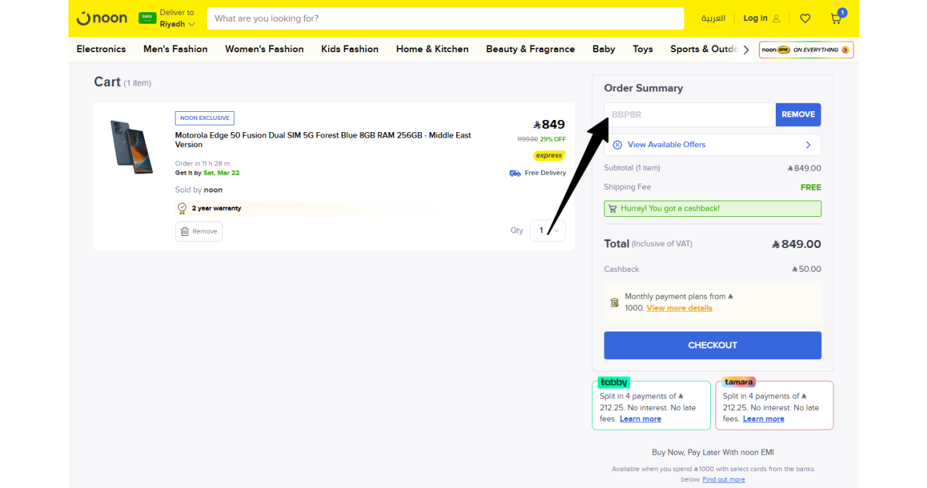This screenshot has width=927, height=488.
Task: Click the Total 849.00 amount
Action: pos(796,244)
